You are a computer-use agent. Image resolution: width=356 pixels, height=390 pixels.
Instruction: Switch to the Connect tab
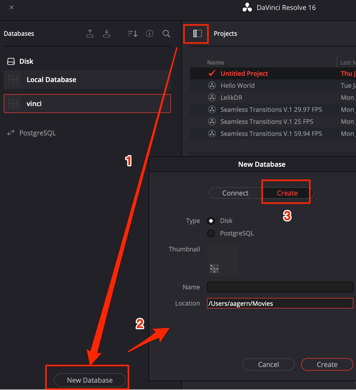(236, 193)
